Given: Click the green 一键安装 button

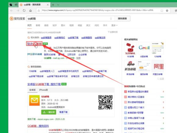Looking at the screenshot, I should tap(49, 112).
